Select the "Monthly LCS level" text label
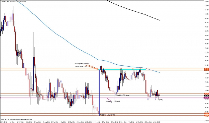 click(x=113, y=102)
